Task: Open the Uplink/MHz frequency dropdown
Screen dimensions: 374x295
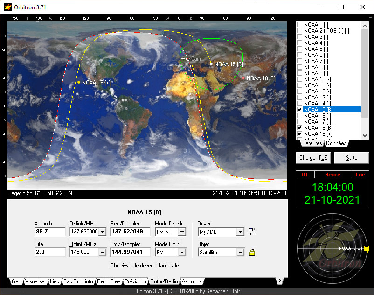Action: 102,252
